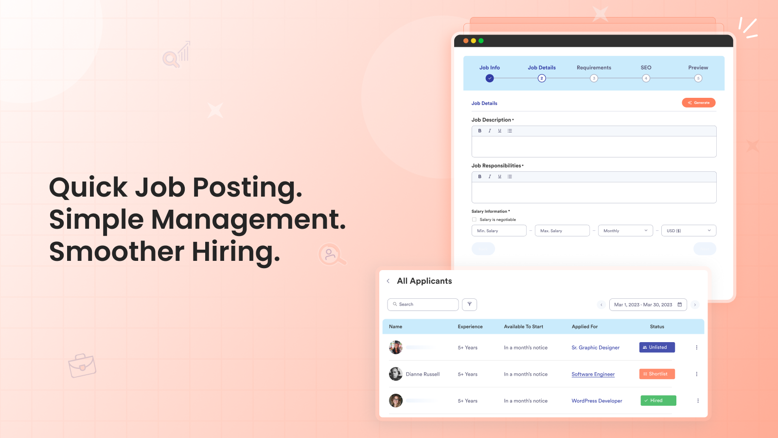Click list icon in Job Responsibilities toolbar
778x438 pixels.
510,177
